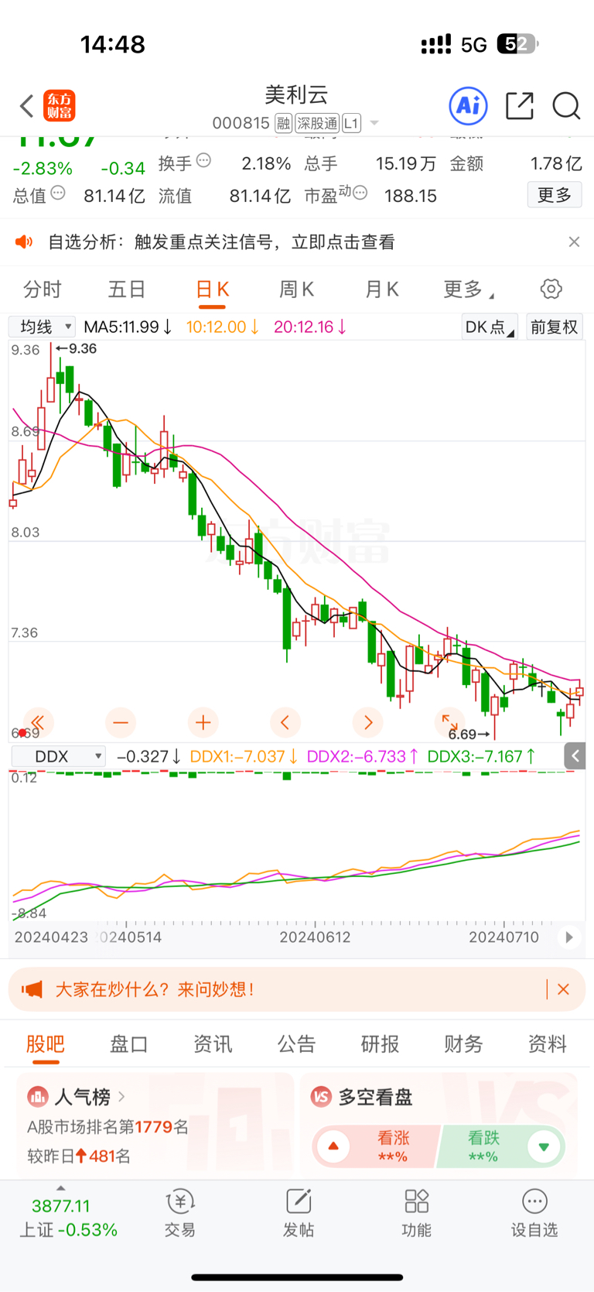Image resolution: width=594 pixels, height=1292 pixels.
Task: Move chart right with arrow icon
Action: (x=368, y=722)
